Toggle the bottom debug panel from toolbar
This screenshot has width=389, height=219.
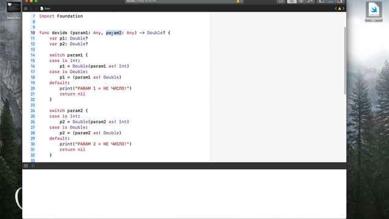[331, 1]
